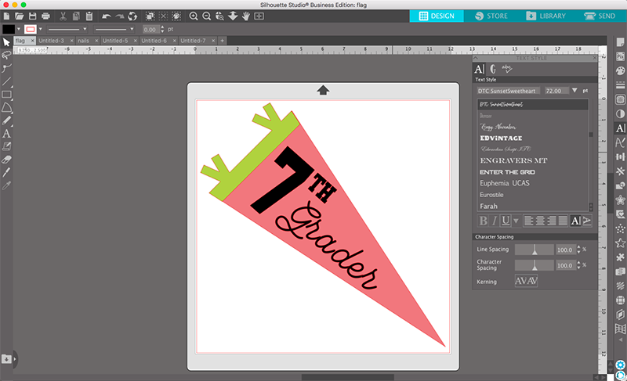Choose the Euphemia UCAS font
627x381 pixels.
(505, 183)
